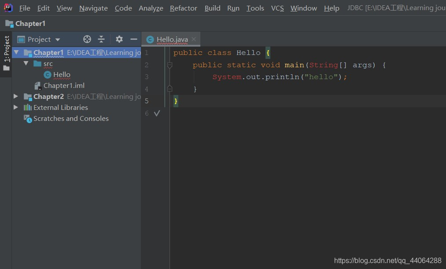The image size is (446, 269).
Task: Open Project panel settings gear
Action: pyautogui.click(x=119, y=39)
